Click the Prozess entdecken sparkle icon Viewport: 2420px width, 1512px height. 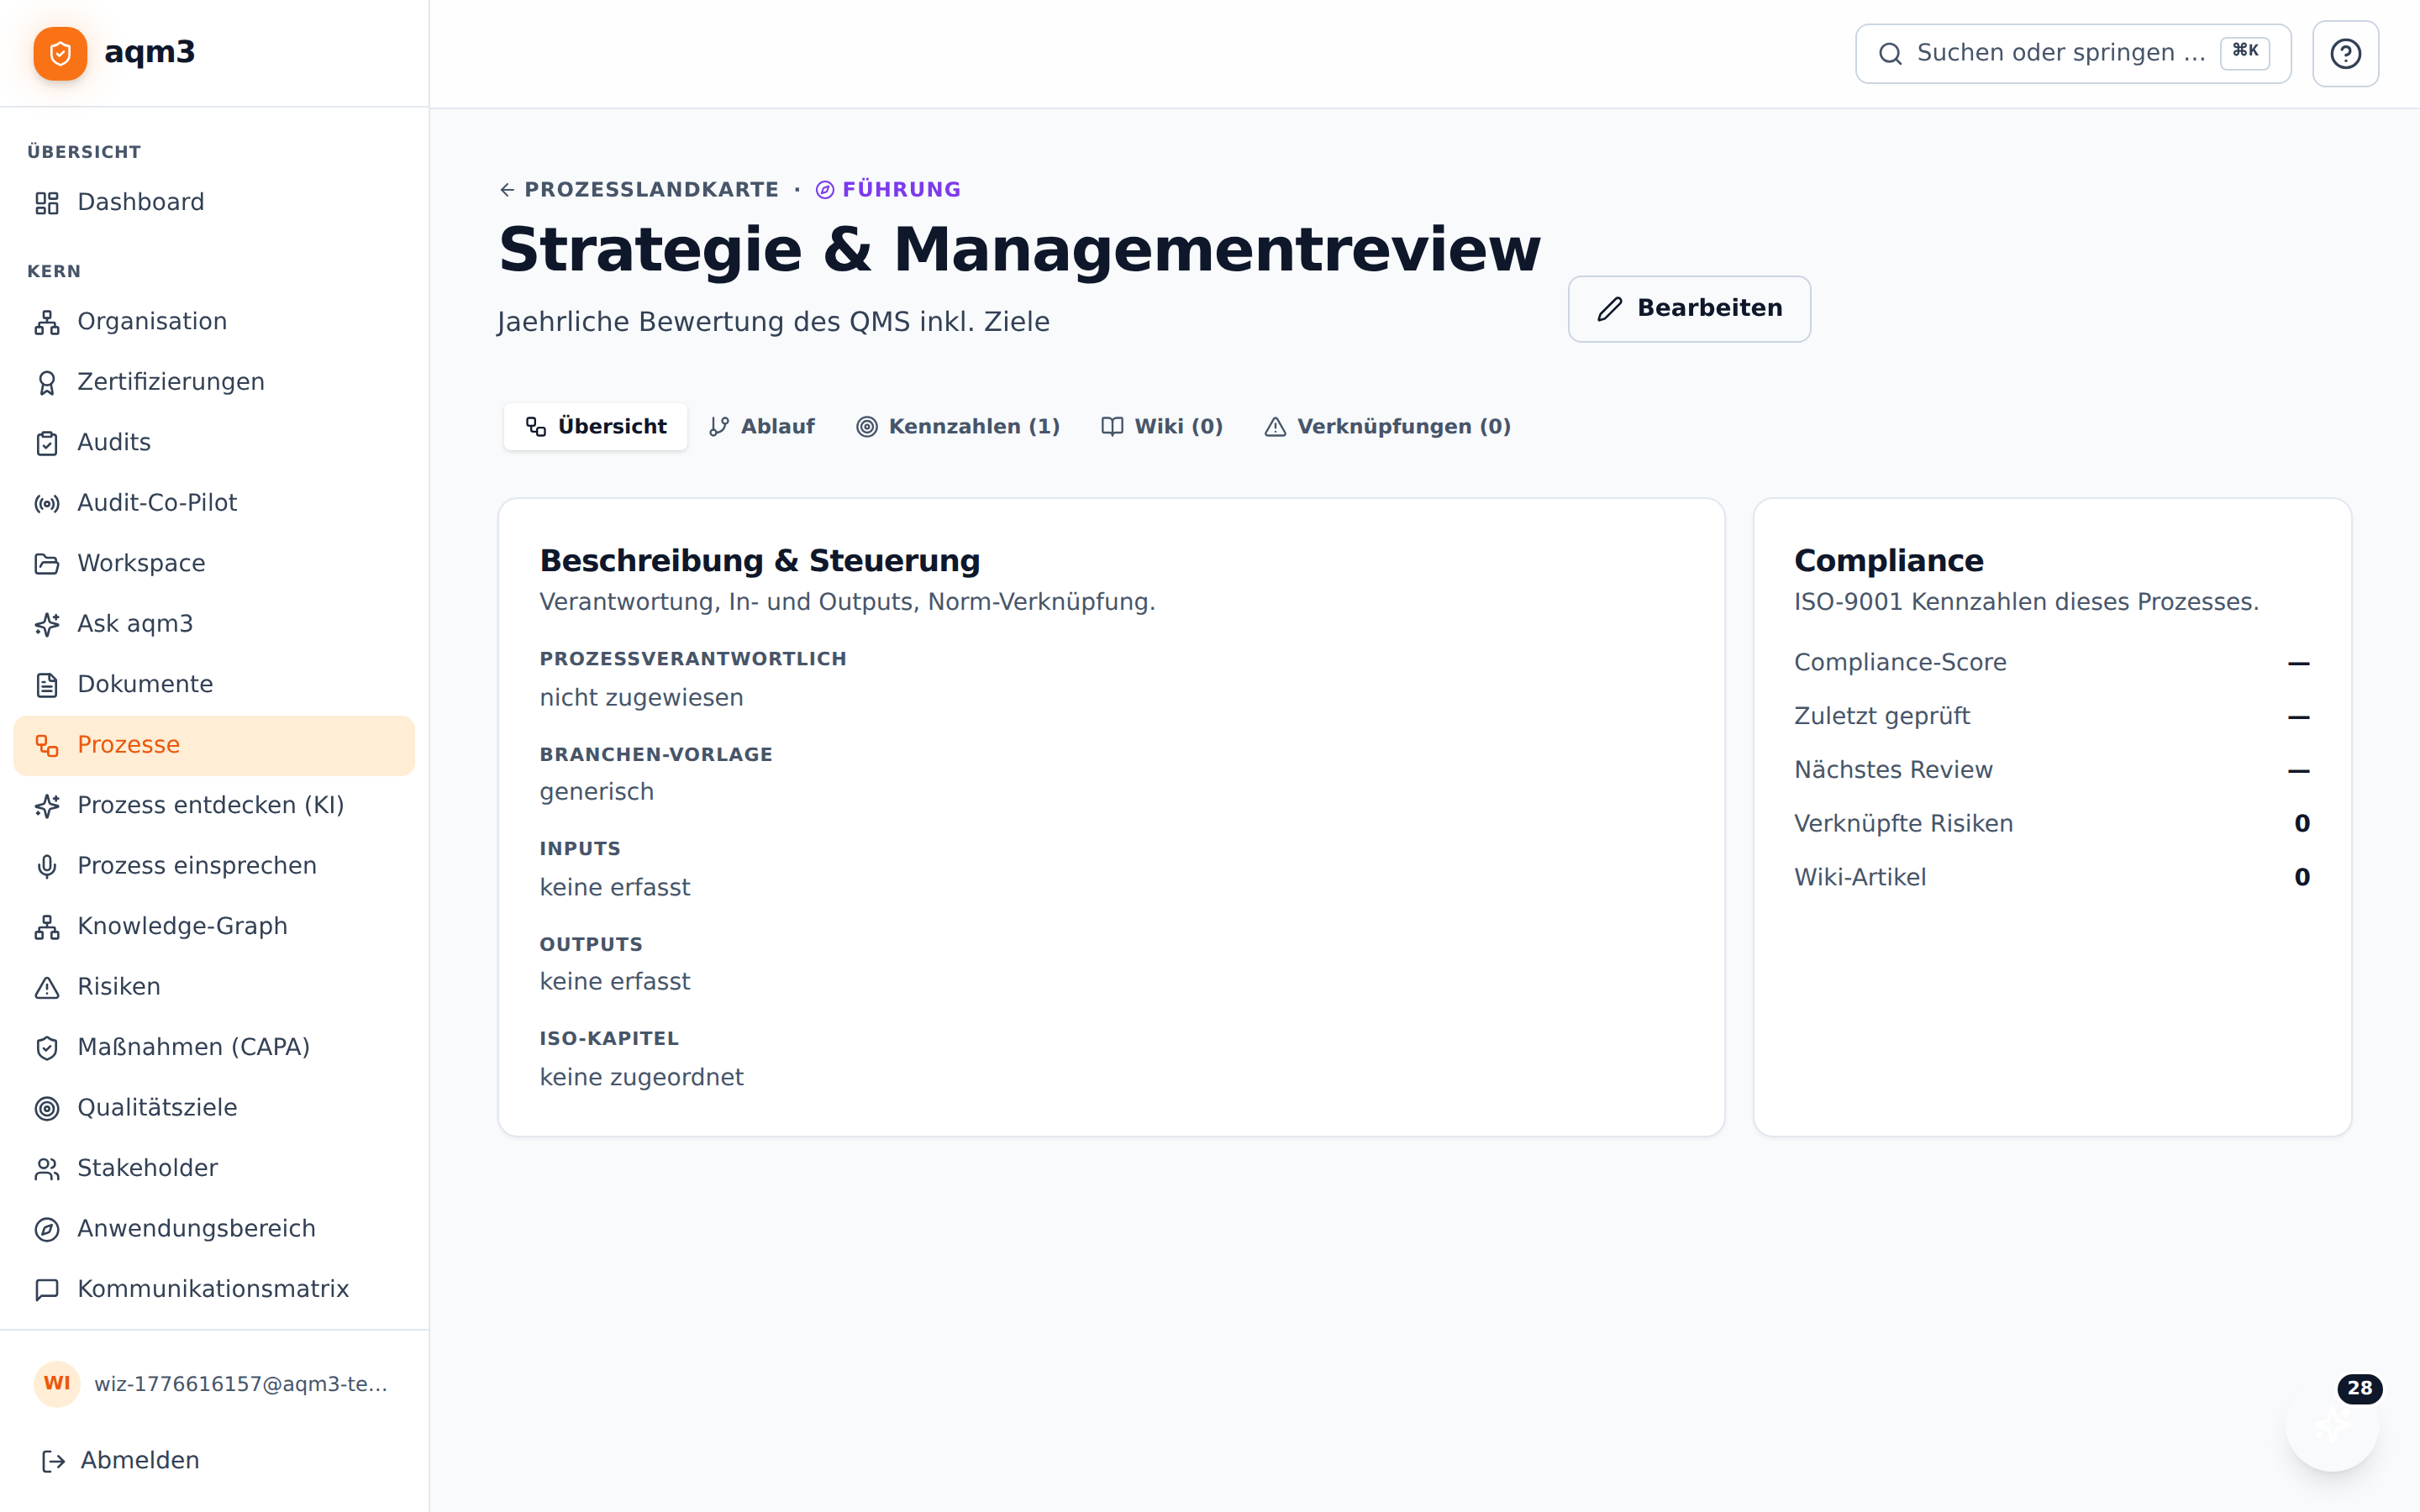(47, 806)
